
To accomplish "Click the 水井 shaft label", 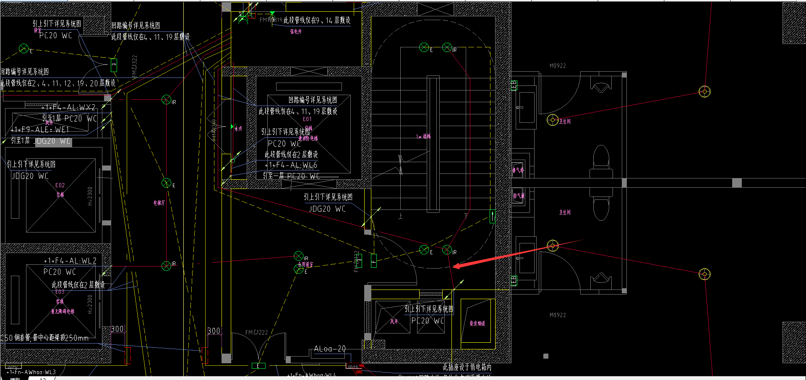I will (238, 129).
